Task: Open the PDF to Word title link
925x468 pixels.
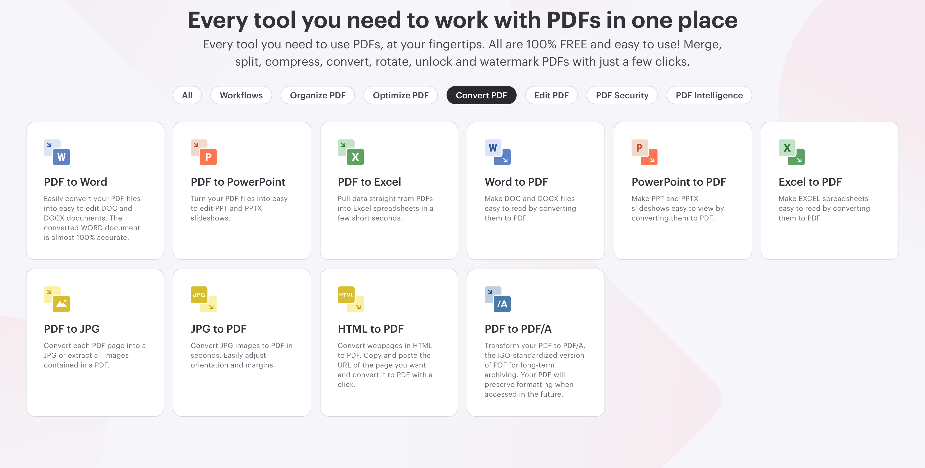Action: 75,182
